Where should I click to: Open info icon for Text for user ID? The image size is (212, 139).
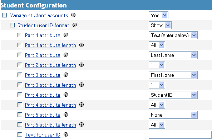pyautogui.click(x=66, y=134)
